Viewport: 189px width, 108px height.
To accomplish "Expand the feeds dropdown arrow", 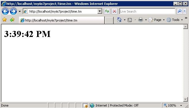I will [135, 20].
